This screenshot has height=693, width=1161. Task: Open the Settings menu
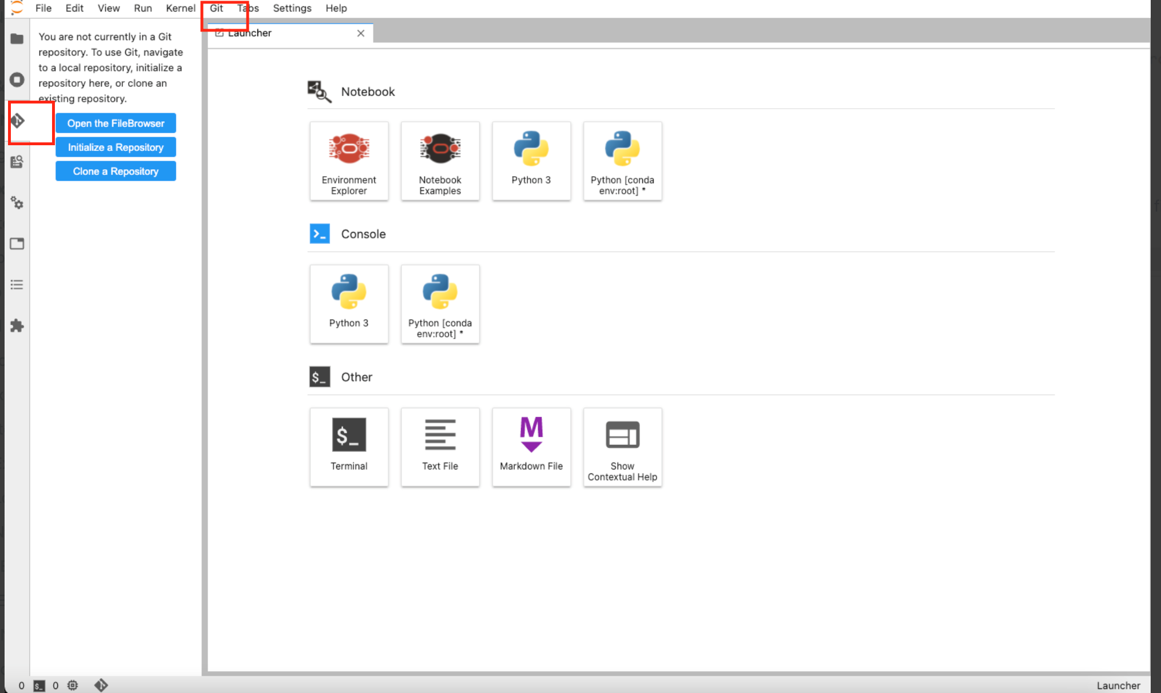tap(292, 8)
